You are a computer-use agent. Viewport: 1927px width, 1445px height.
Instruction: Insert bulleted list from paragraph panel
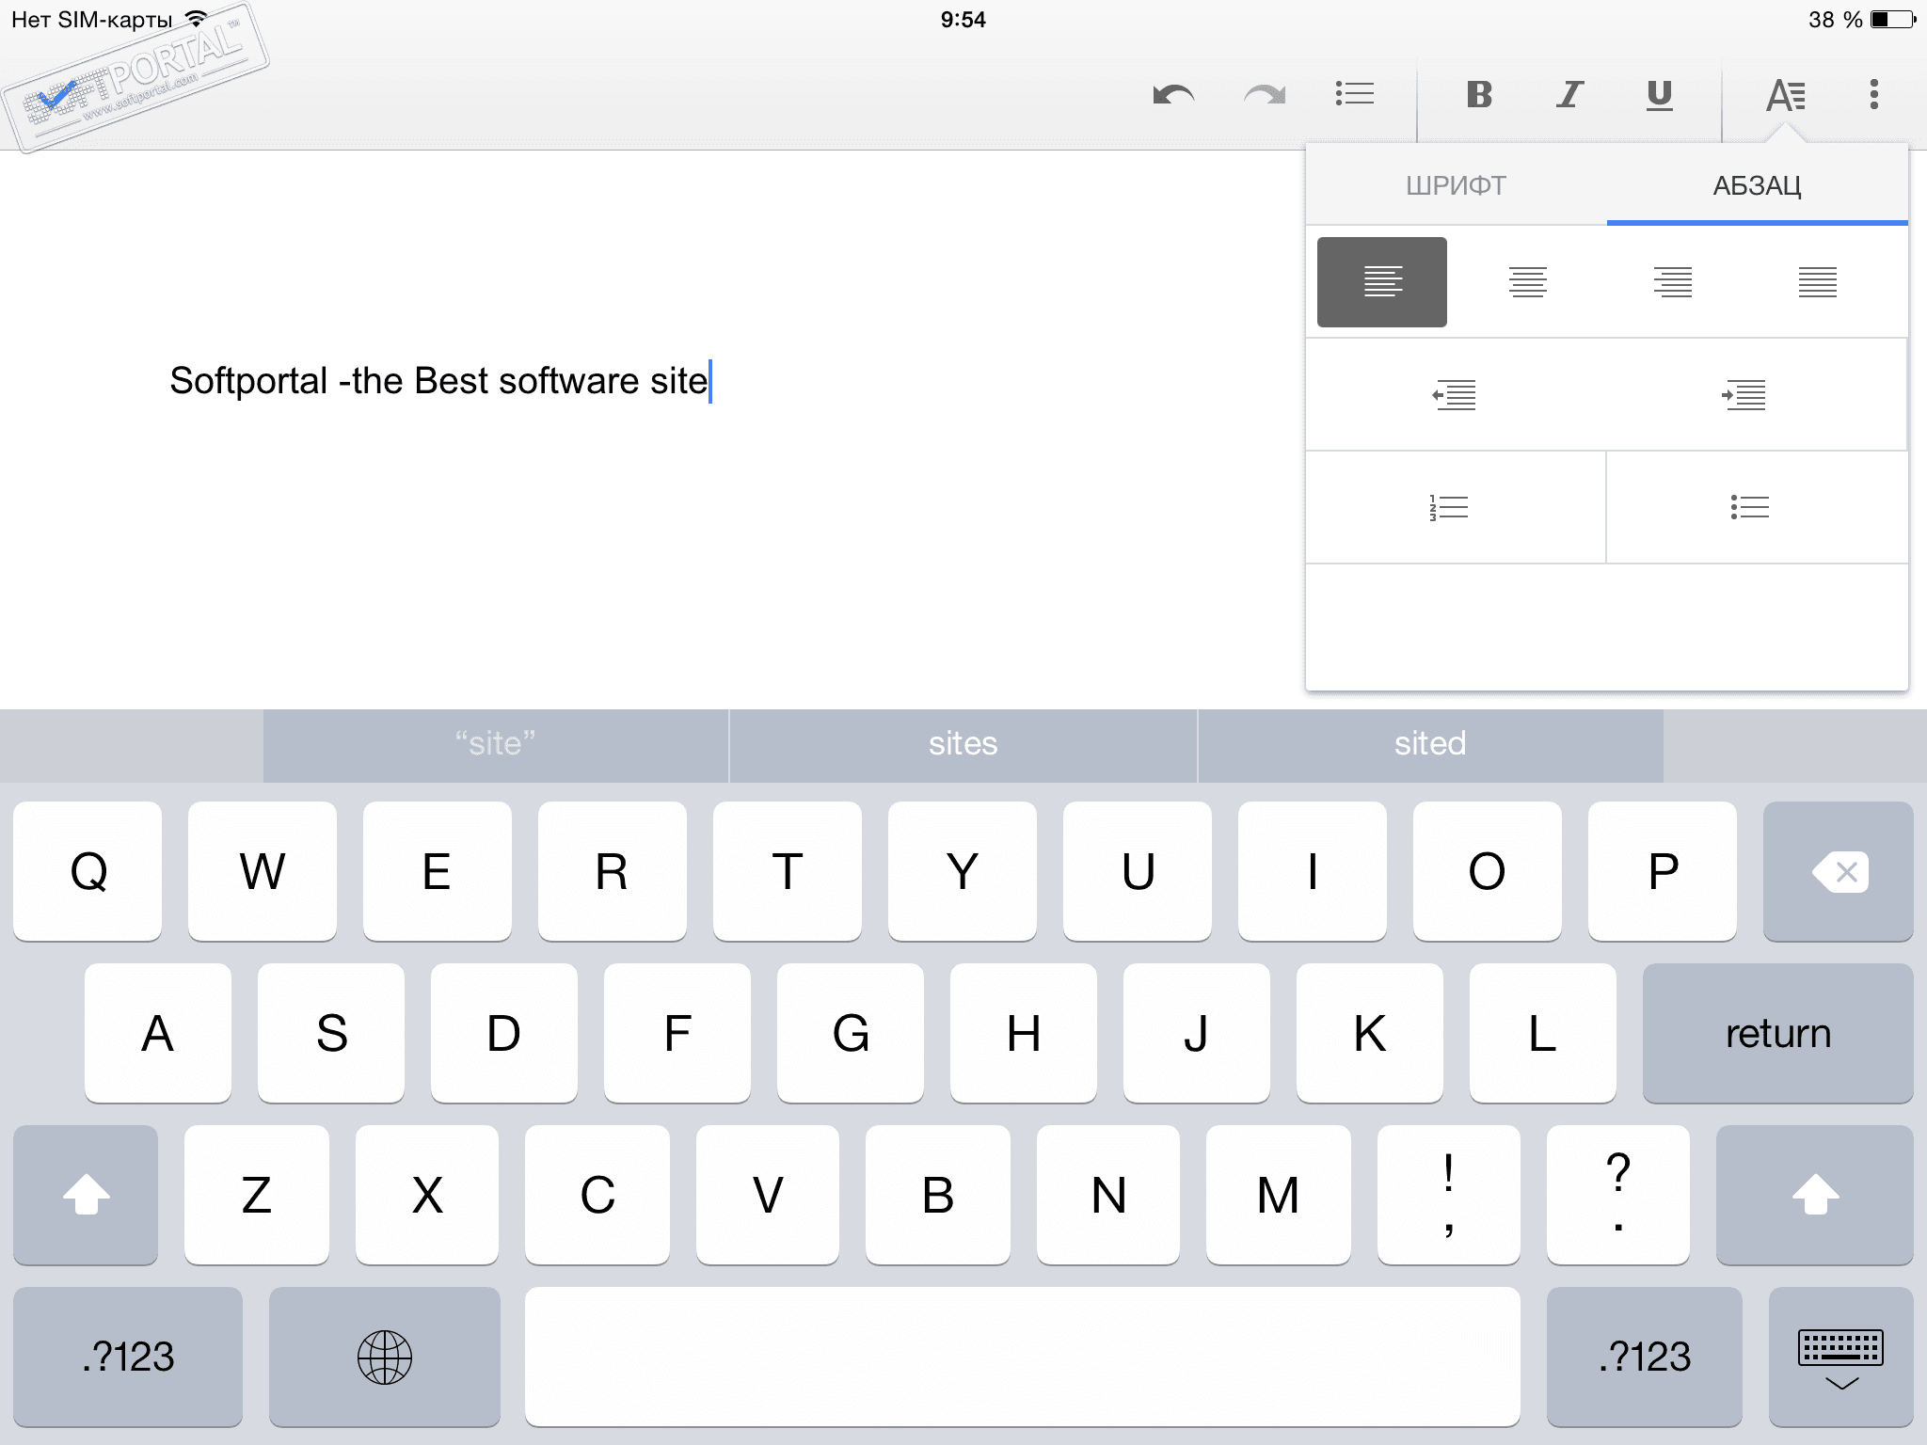click(x=1750, y=508)
